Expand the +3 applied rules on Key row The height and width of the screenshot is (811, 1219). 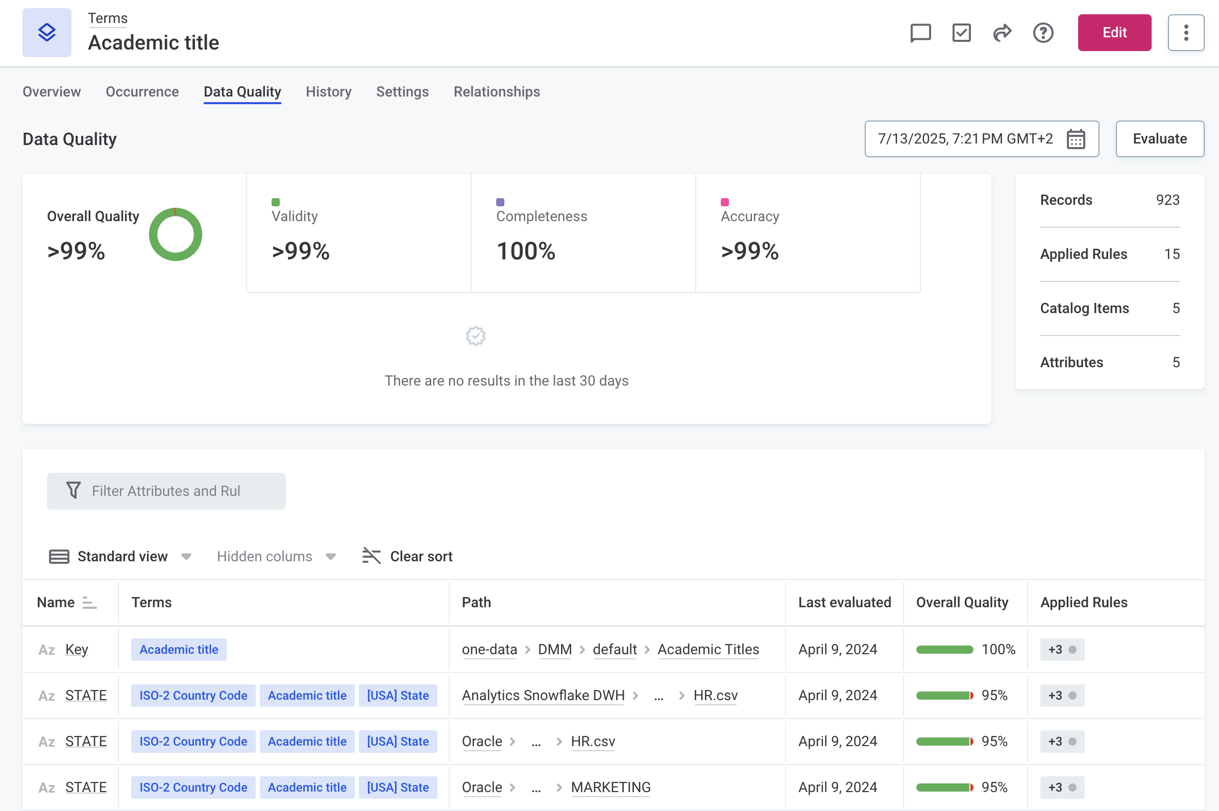click(1061, 650)
